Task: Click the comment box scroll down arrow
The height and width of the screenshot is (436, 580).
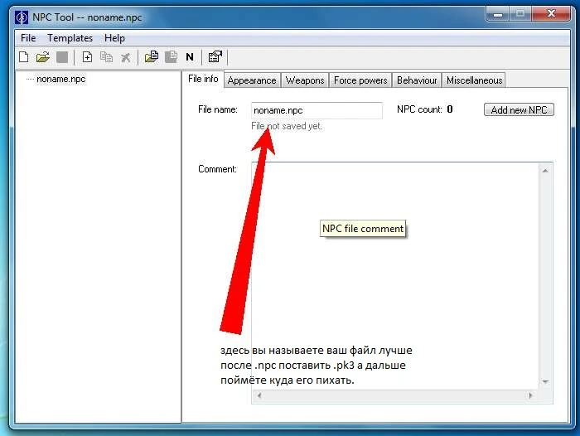Action: tap(545, 382)
